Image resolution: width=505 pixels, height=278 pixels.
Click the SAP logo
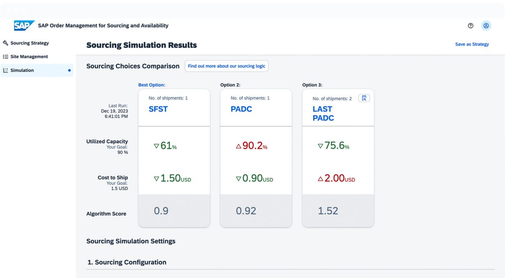click(24, 25)
